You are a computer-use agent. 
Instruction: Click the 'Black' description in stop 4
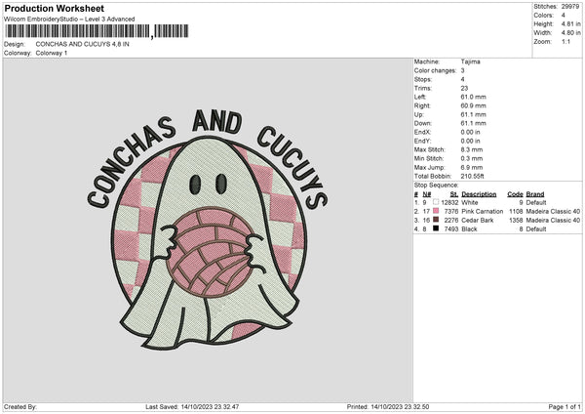tap(469, 229)
